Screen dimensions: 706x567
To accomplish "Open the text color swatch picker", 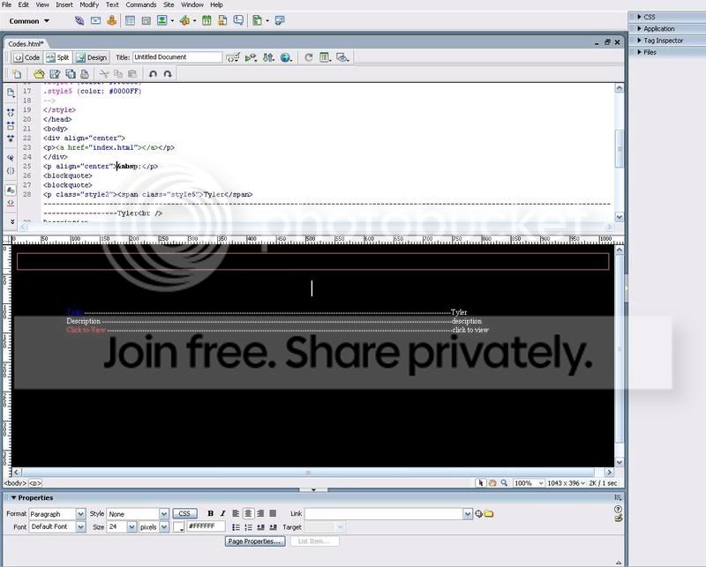I will point(179,527).
